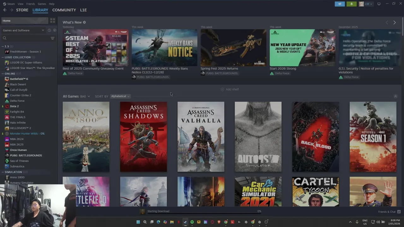Screen dimensions: 404x227
Task: Open the Friends & Chat icon
Action: point(399,212)
